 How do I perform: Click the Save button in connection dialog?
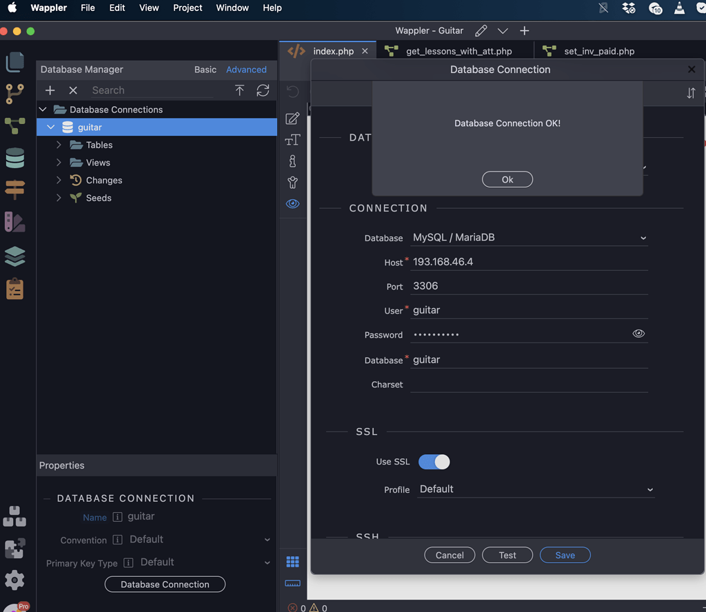pos(565,555)
